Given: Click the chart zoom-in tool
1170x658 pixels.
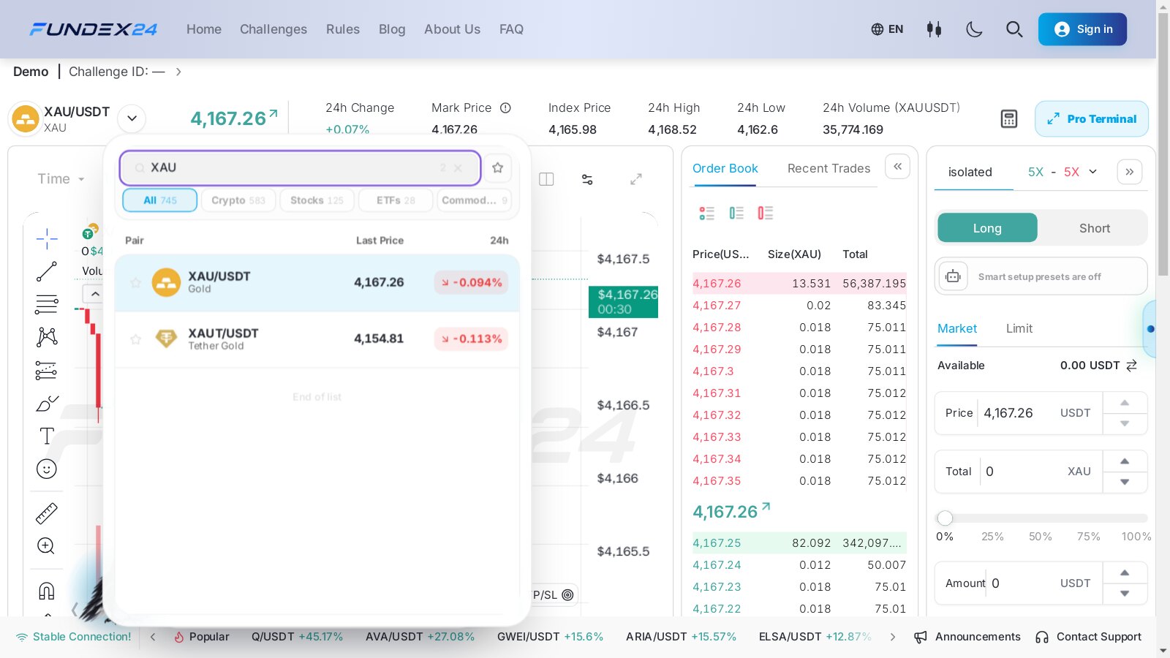Looking at the screenshot, I should 46,545.
